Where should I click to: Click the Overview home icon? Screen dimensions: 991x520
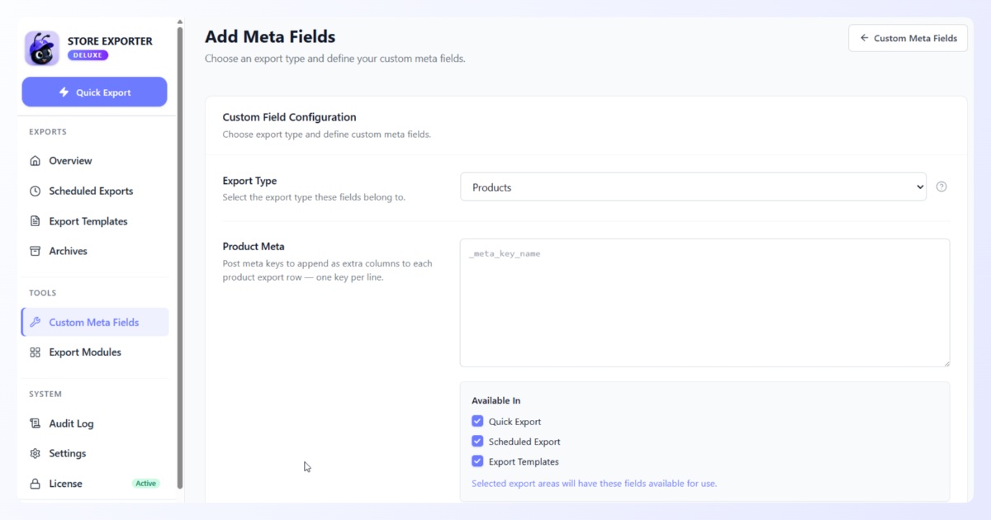[35, 161]
